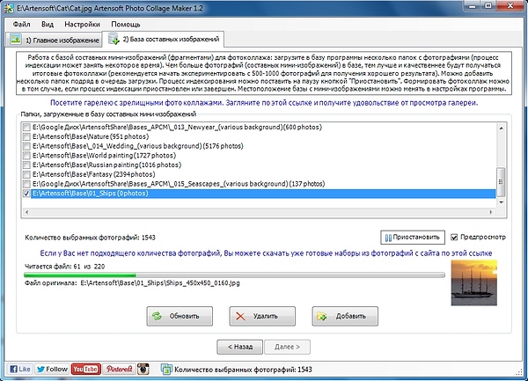Open the Настройки menu
Viewport: 528px width, 381px height.
tap(82, 25)
